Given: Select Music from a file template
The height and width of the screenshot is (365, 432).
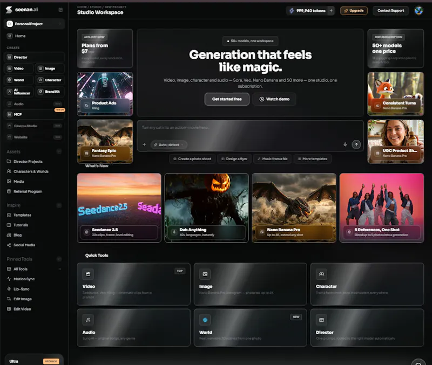Looking at the screenshot, I should point(272,159).
